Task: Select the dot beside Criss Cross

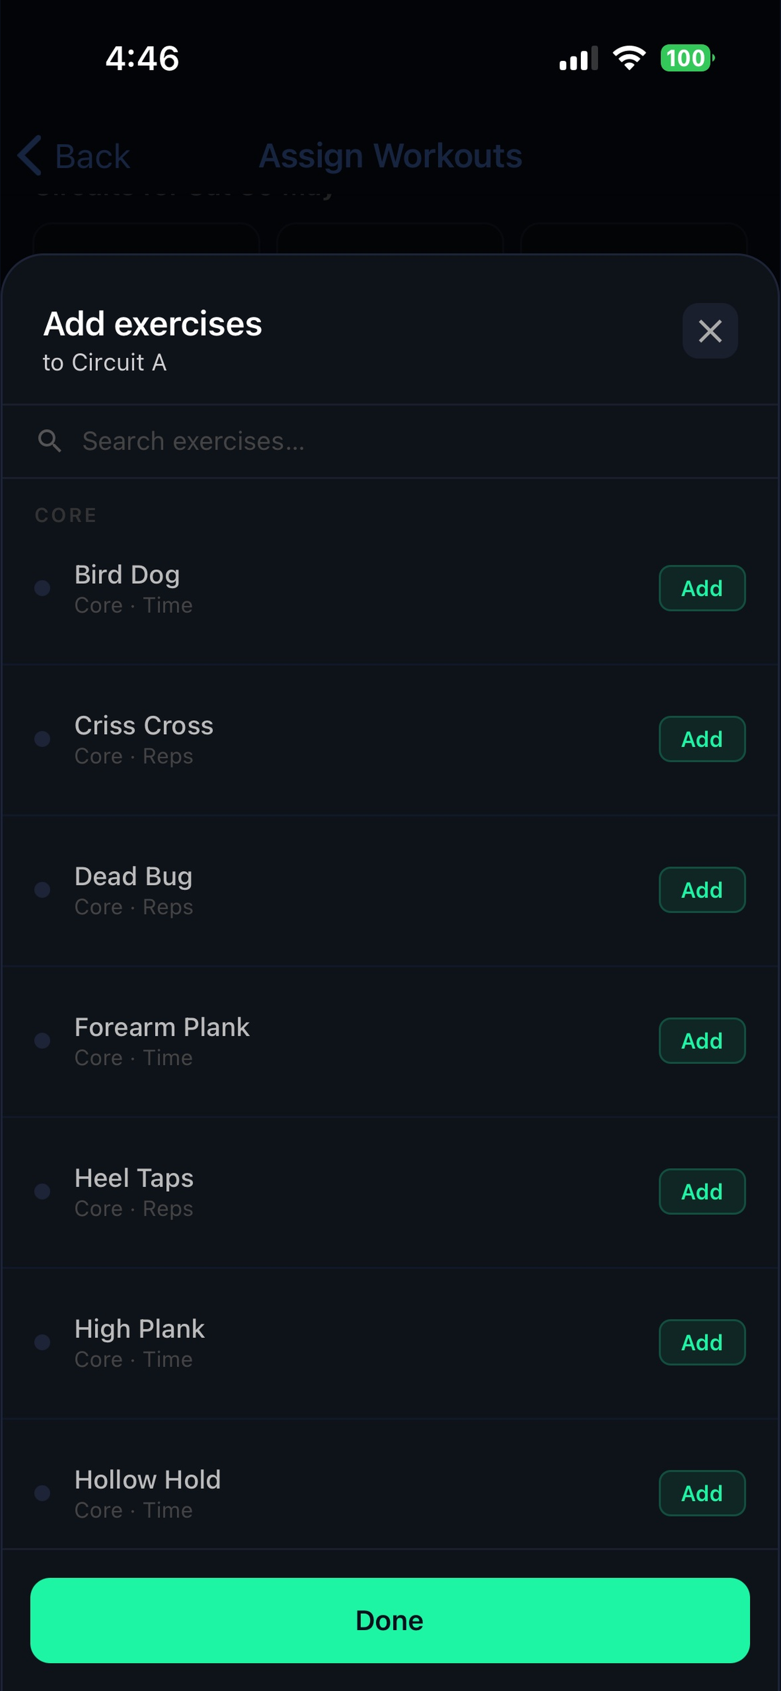Action: click(x=43, y=739)
